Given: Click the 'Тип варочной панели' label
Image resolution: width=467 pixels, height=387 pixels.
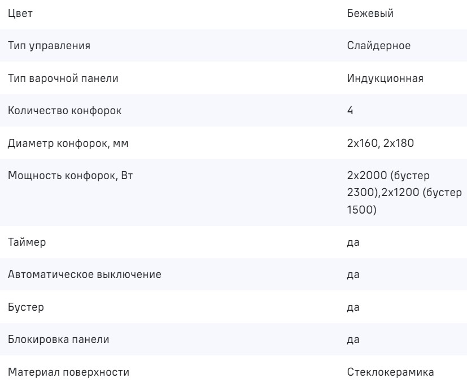Looking at the screenshot, I should click(x=63, y=79).
